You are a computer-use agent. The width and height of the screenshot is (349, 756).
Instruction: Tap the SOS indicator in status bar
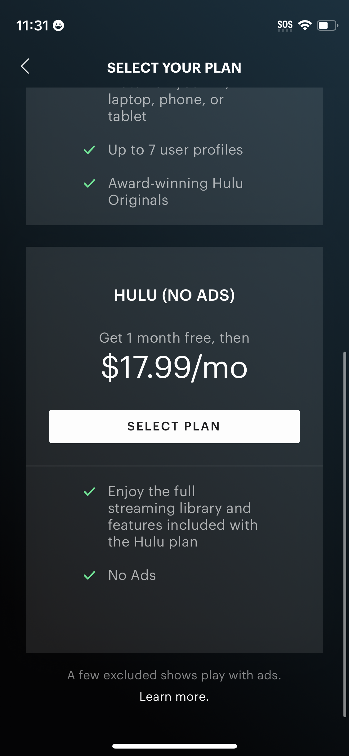click(284, 24)
